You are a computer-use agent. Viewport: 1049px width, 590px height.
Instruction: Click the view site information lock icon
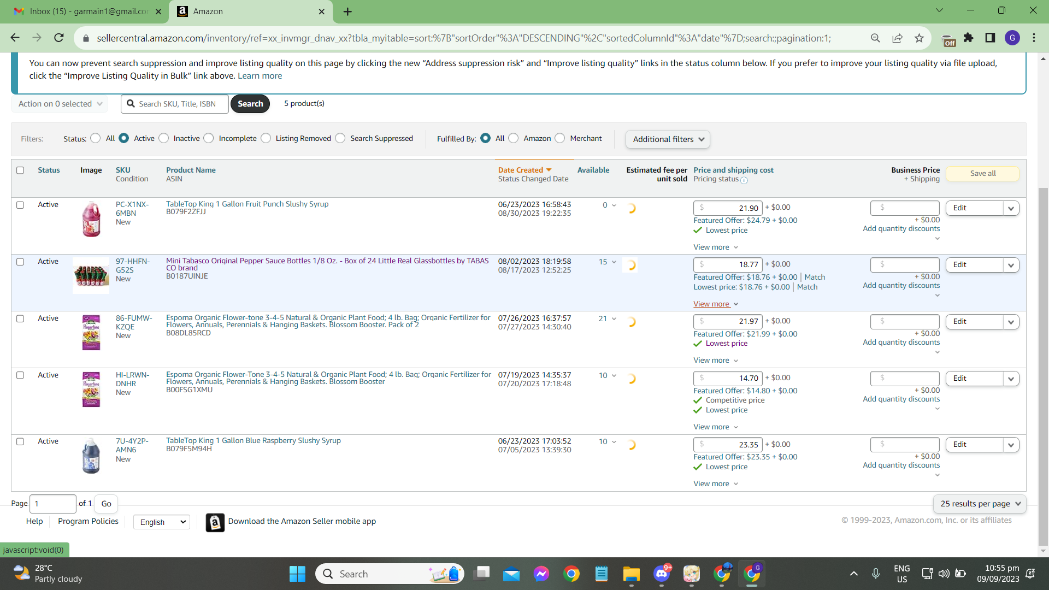(85, 38)
